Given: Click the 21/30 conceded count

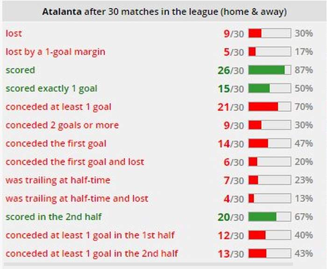Looking at the screenshot, I should 231,107.
